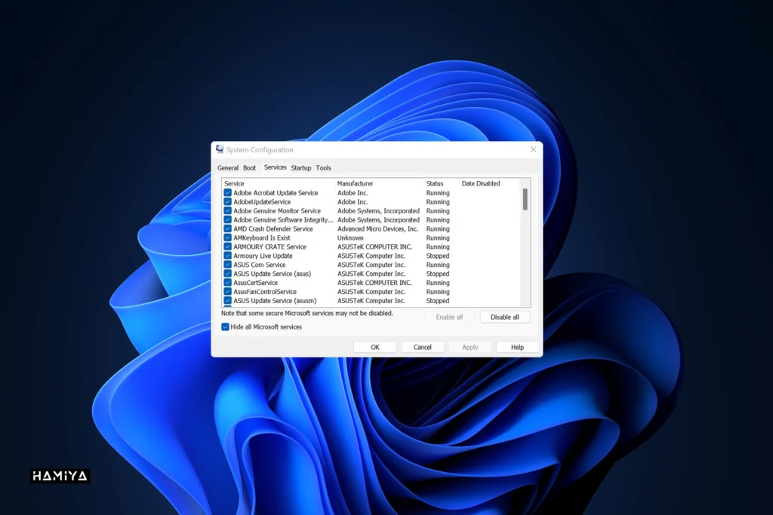Toggle Hide all Microsoft services checkbox
This screenshot has height=515, width=773.
[x=225, y=327]
